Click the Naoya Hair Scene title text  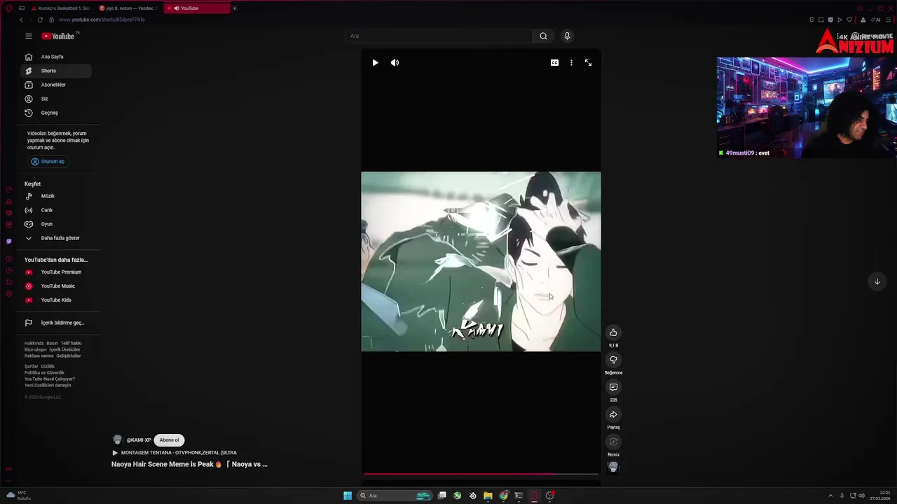click(x=189, y=464)
